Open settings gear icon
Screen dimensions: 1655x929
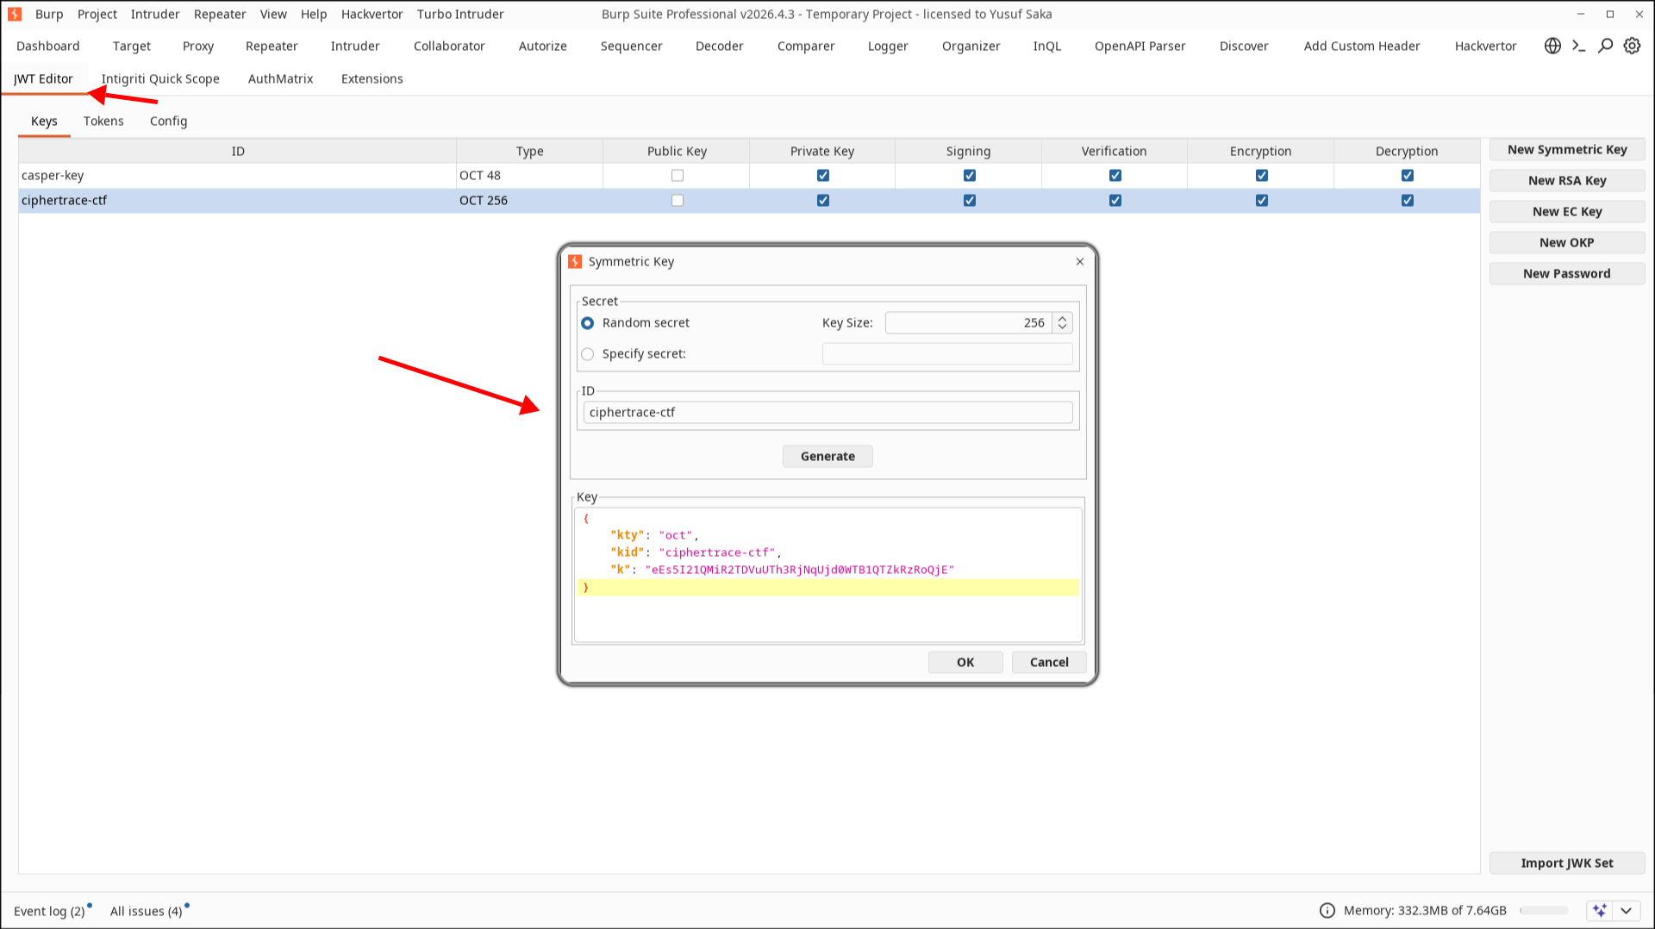coord(1632,46)
